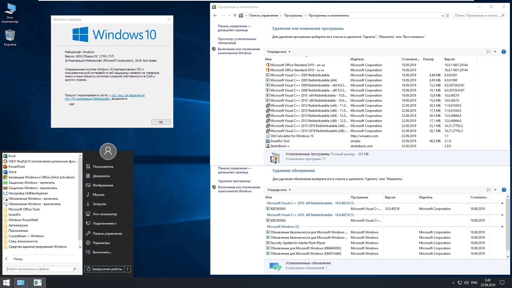Open help in upper Programs pane
Image resolution: width=512 pixels, height=288 pixels.
point(504,52)
